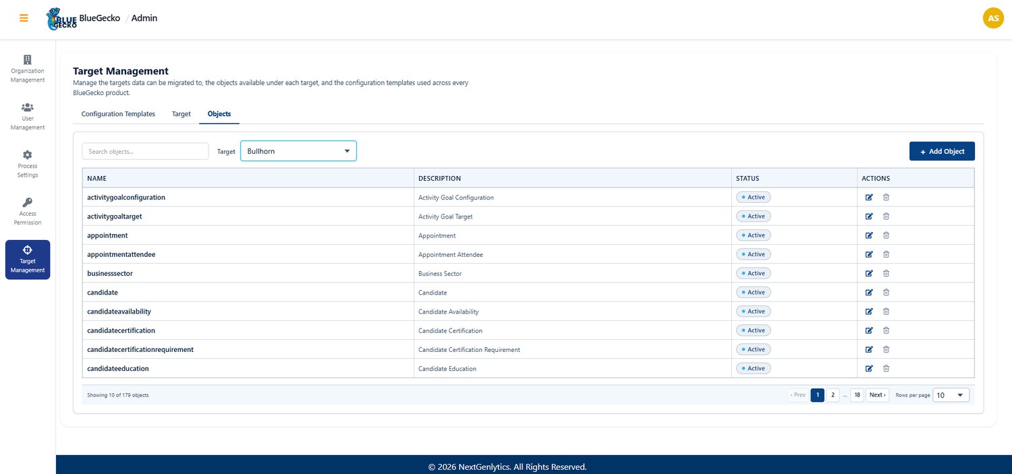This screenshot has width=1012, height=474.
Task: Edit the appointment object
Action: pos(869,235)
